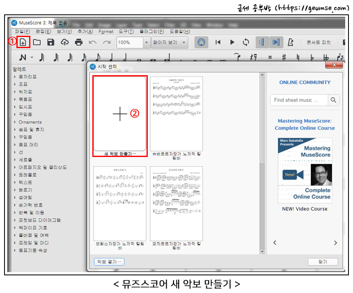Select the half note duration
This screenshot has width=353, height=293.
tap(125, 58)
